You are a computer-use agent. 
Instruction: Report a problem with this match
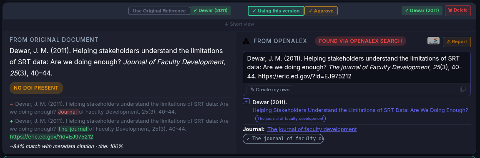457,42
